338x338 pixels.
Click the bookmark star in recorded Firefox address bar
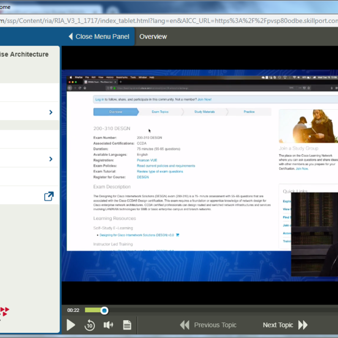309,88
